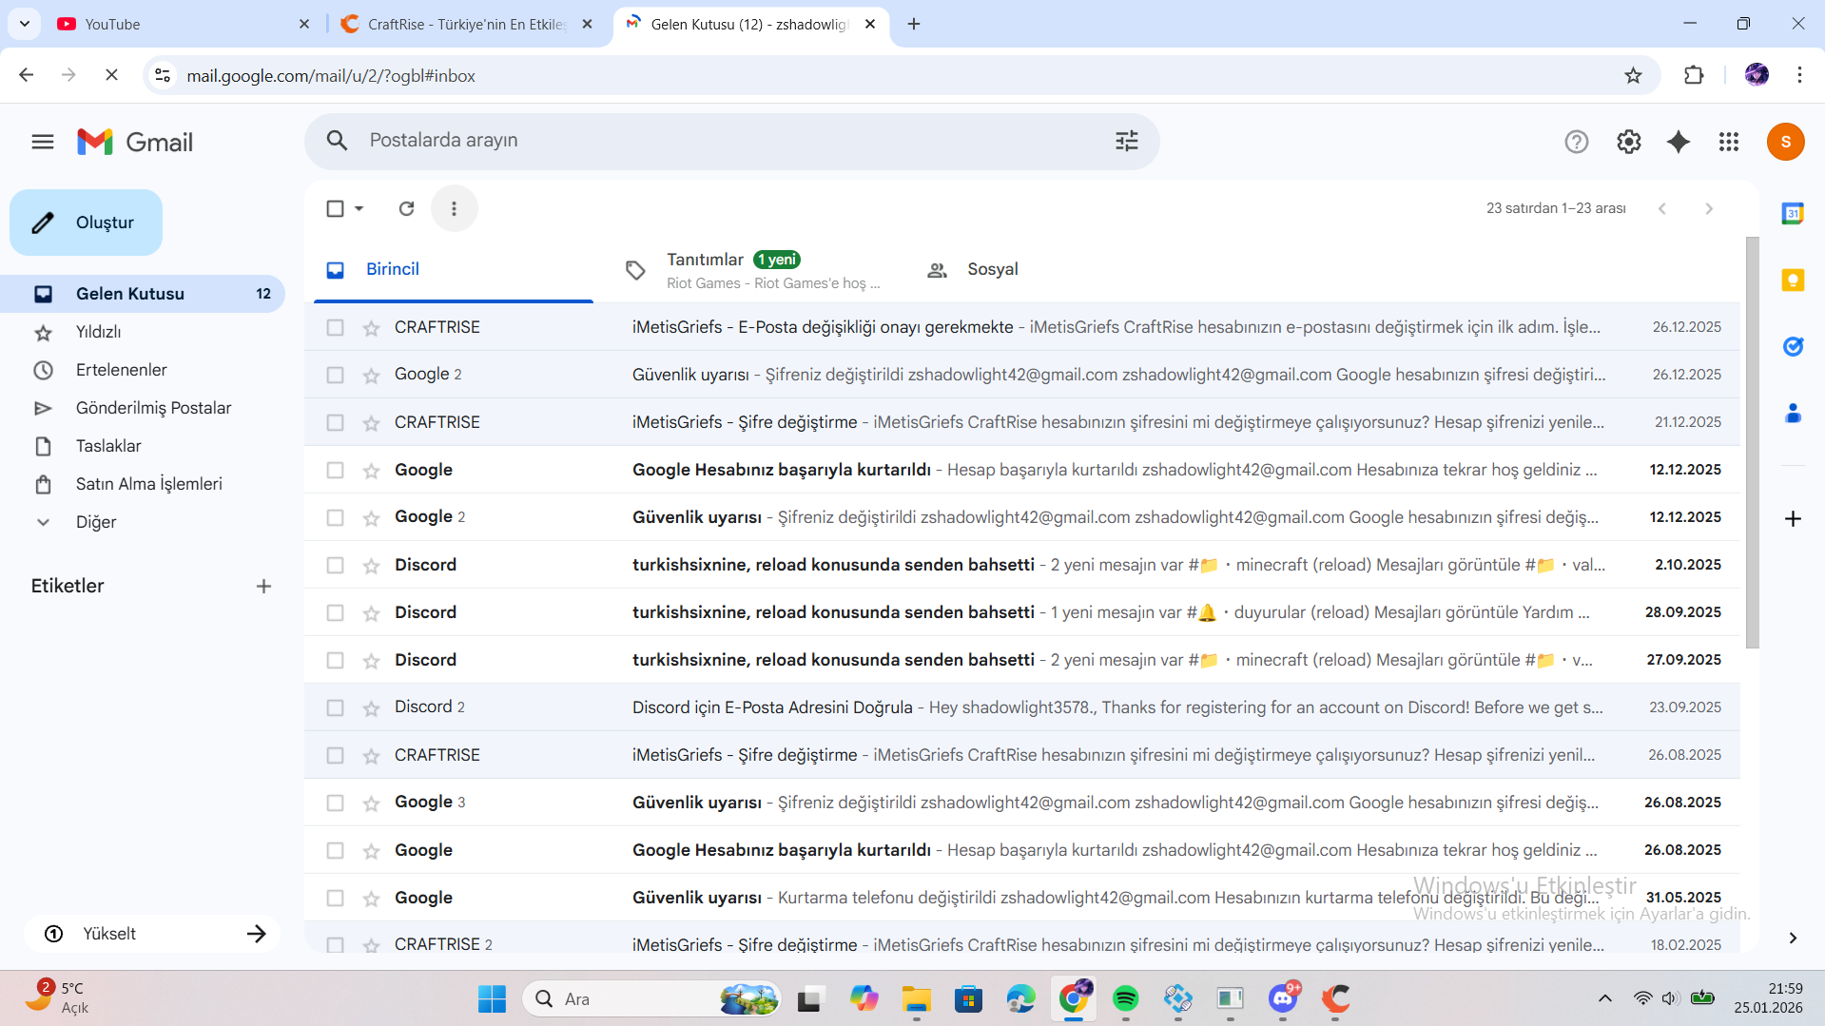Create a new label with plus icon

point(263,587)
